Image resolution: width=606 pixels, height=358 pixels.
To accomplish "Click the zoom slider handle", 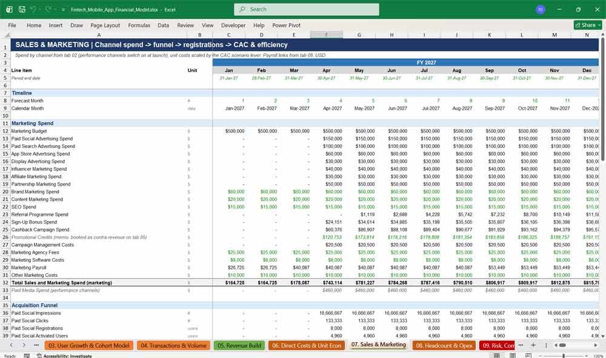I will coord(564,356).
